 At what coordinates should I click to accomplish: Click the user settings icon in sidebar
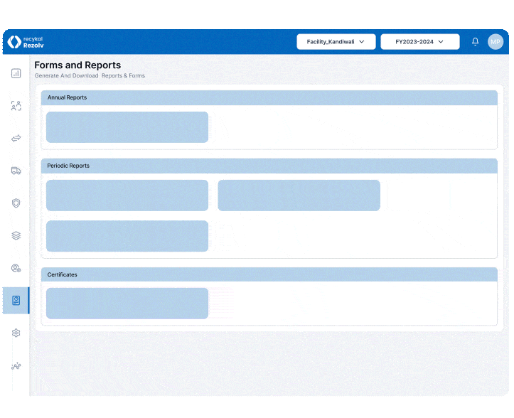(16, 268)
